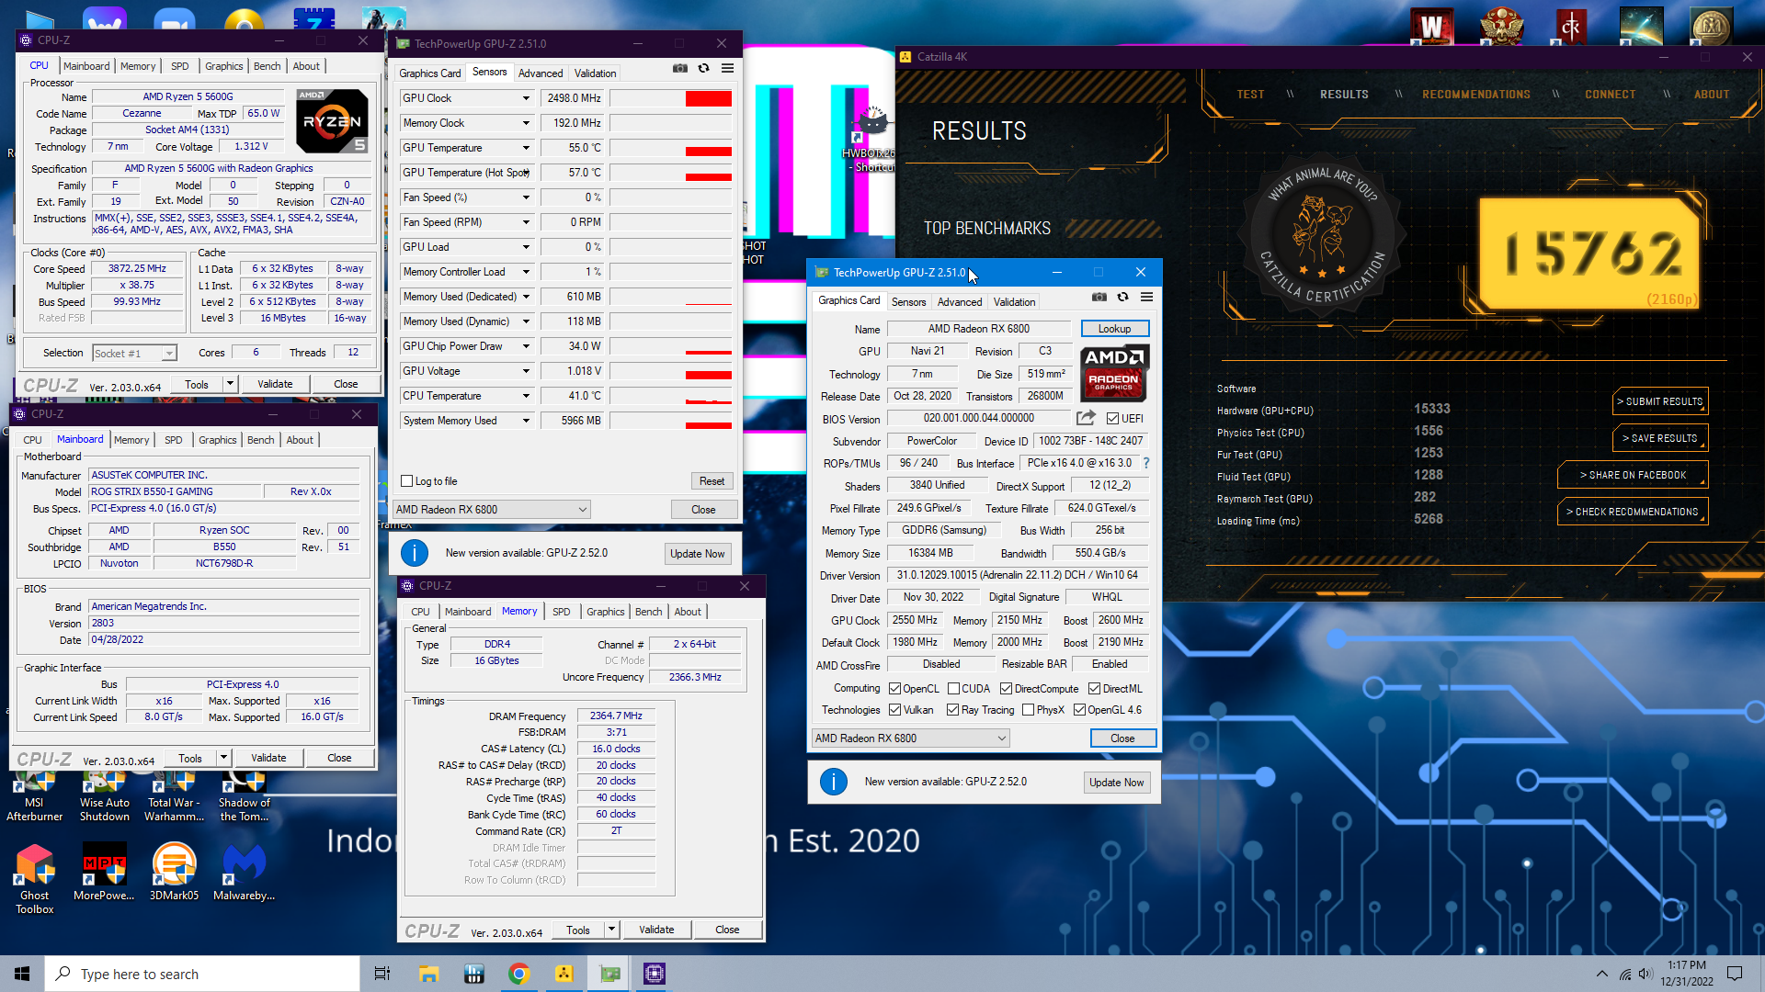
Task: Open Total War Warhammer desktop shortcut
Action: click(x=175, y=795)
